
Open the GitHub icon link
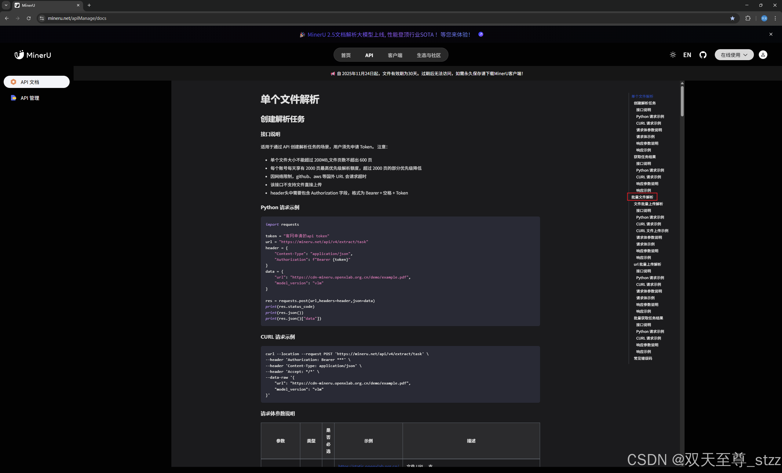(703, 55)
